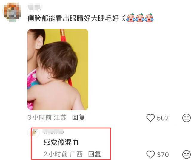Tap the 2小时前 广西 timestamp
Screen dimensions: 191x160
[63, 154]
